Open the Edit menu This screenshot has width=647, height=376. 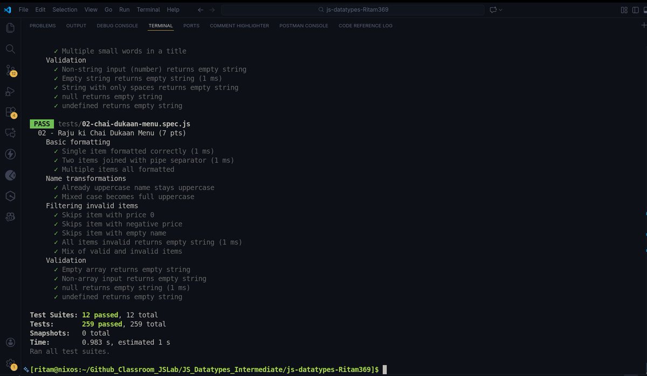click(x=40, y=10)
